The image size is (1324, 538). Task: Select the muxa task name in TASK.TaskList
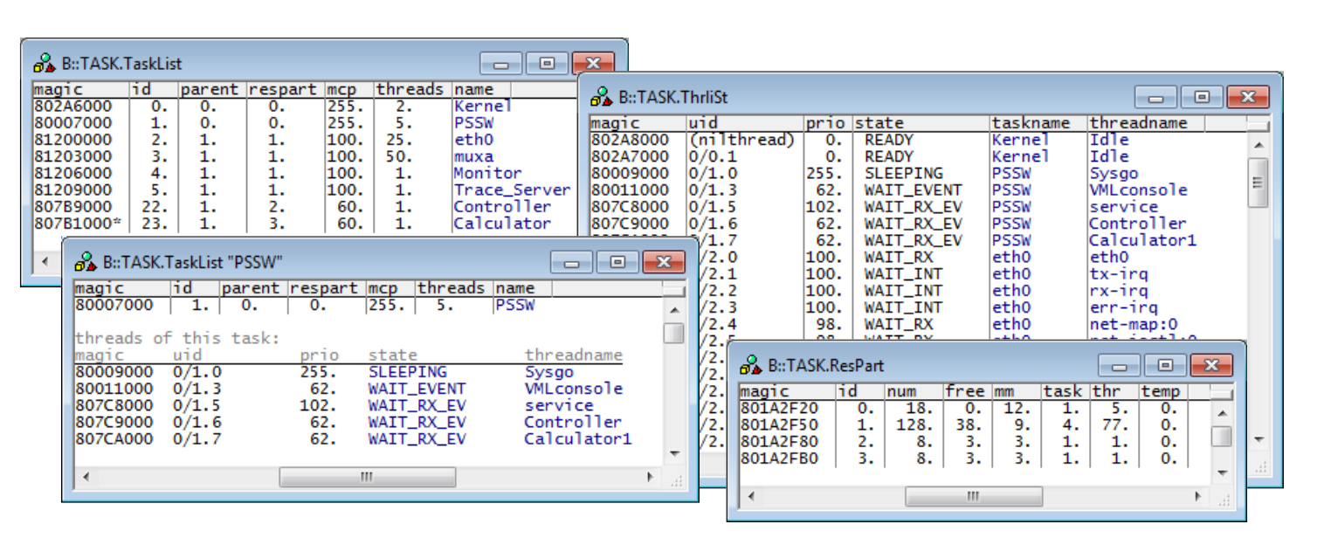pos(472,156)
